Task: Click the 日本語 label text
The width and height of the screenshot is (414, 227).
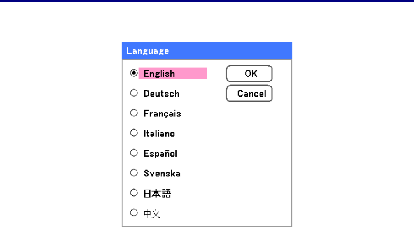Action: point(157,193)
